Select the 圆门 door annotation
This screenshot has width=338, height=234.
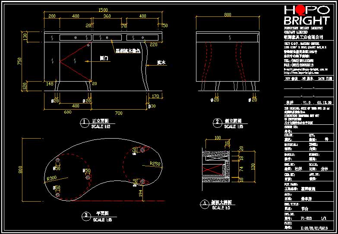[x=104, y=58]
